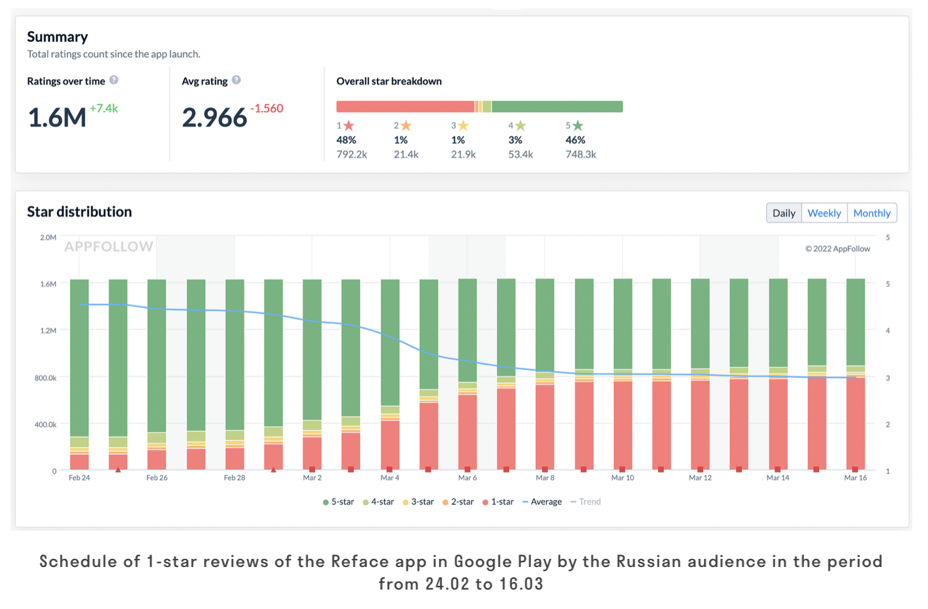Toggle 1-star series in chart legend

[498, 502]
